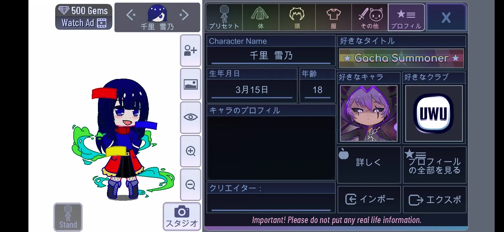Zoom out with the magnifier minus icon
Viewport: 504px width, 232px height.
coord(190,185)
